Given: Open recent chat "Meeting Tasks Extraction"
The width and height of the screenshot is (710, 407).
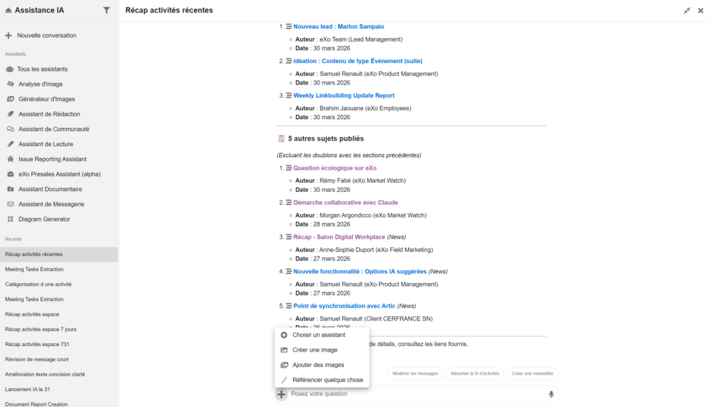Looking at the screenshot, I should [34, 269].
